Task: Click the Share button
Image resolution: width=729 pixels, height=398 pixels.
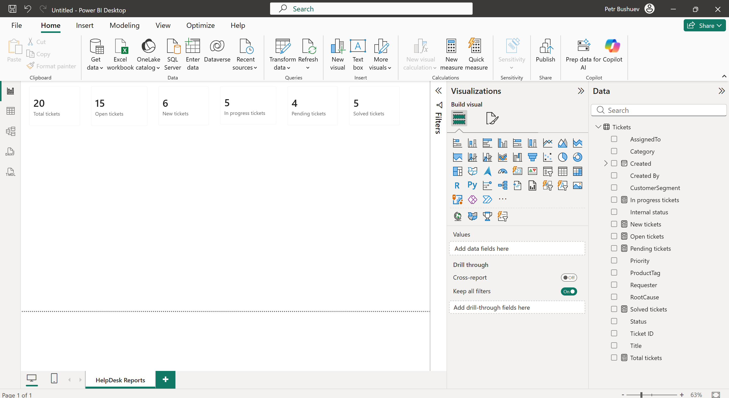Action: click(x=704, y=26)
